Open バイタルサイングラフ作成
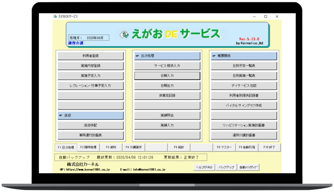This screenshot has height=192, width=334. [244, 105]
